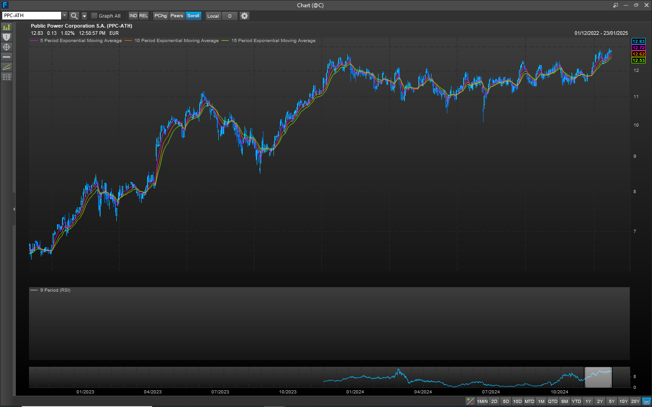Click the magnifier search icon

74,16
